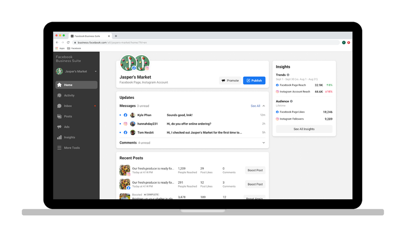Open Insights in the sidebar
Viewport: 403px width, 237px height.
(x=77, y=138)
